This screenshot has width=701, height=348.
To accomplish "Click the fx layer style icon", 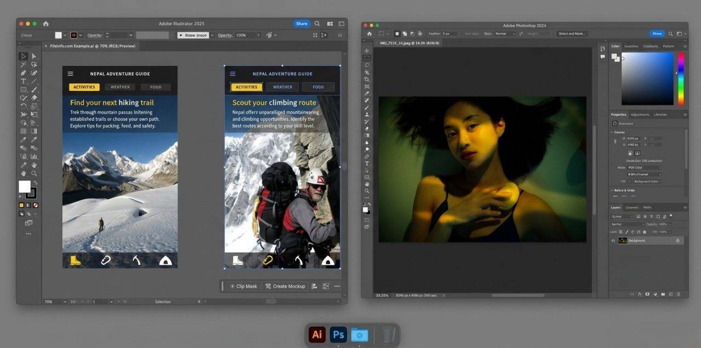I will click(639, 294).
